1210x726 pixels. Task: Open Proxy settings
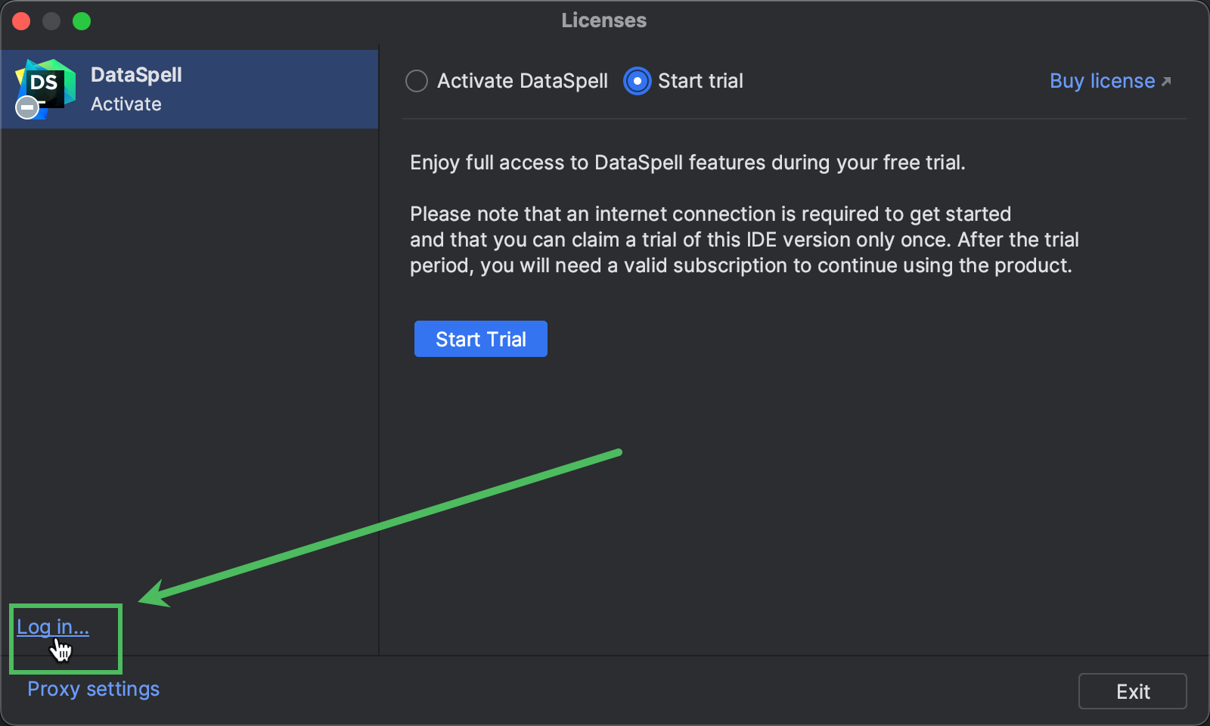(93, 689)
